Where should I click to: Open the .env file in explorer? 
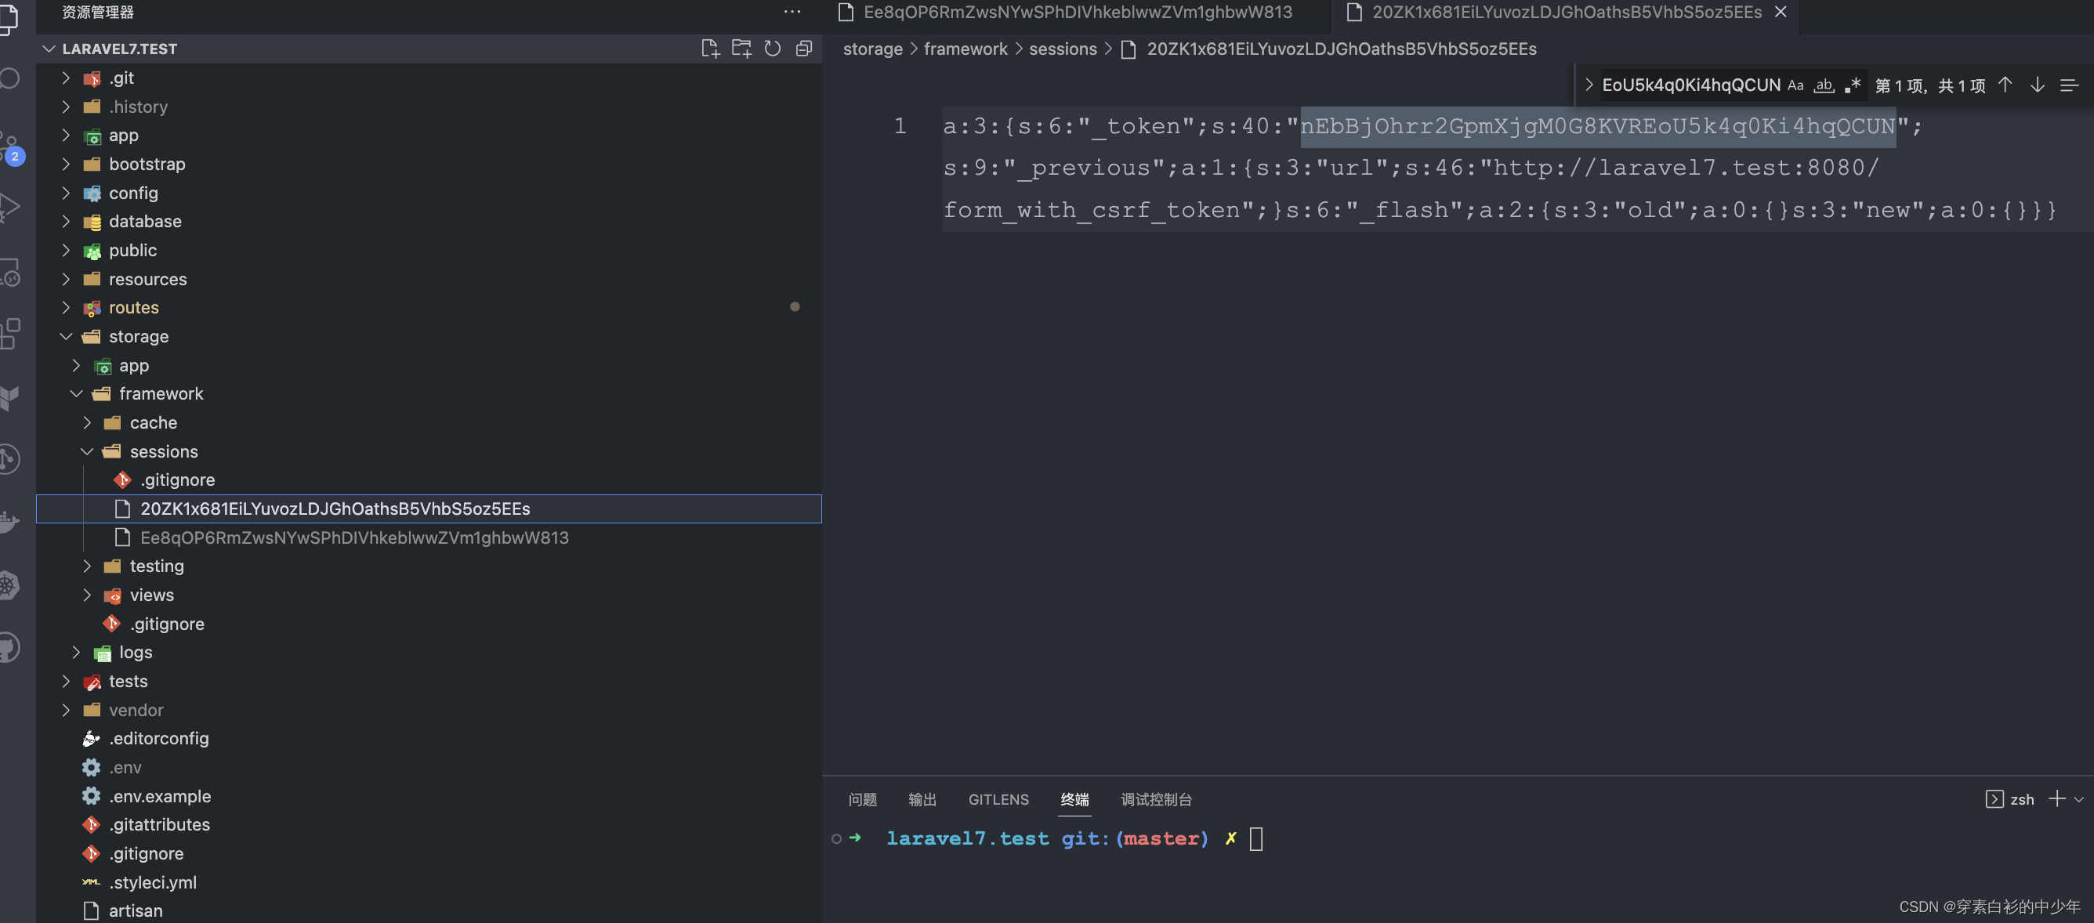[x=125, y=768]
